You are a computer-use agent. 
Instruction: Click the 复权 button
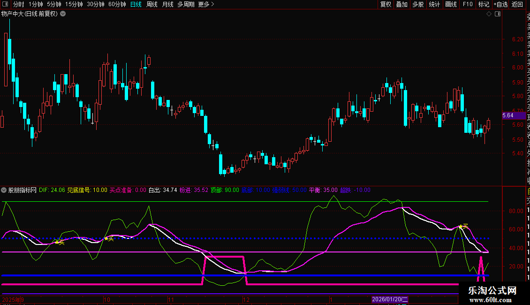pos(386,4)
